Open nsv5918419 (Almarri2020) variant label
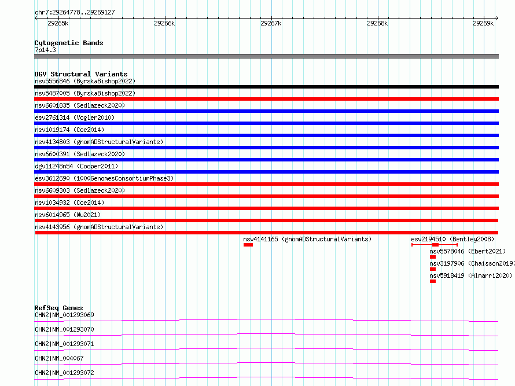 (x=471, y=275)
